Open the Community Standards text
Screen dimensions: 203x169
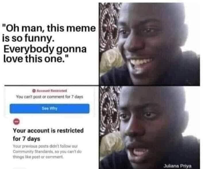pos(33,151)
